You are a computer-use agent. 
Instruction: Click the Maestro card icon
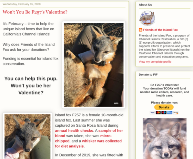point(164,113)
